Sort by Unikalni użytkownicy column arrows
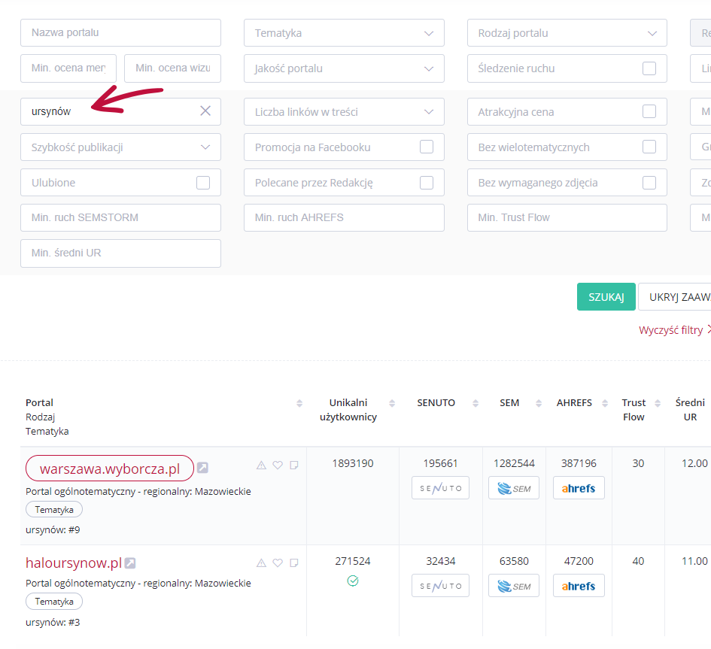 (391, 403)
